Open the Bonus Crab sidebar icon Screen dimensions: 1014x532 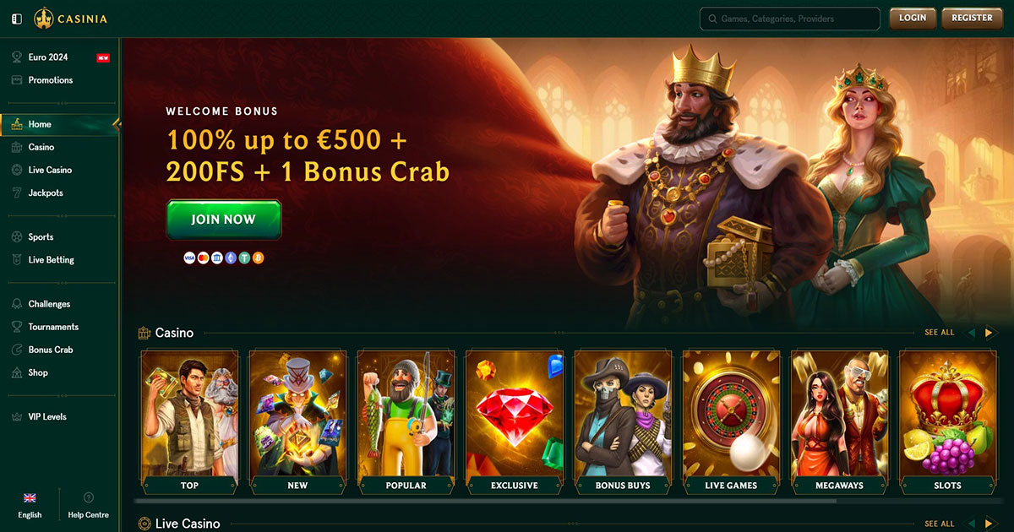(x=17, y=350)
